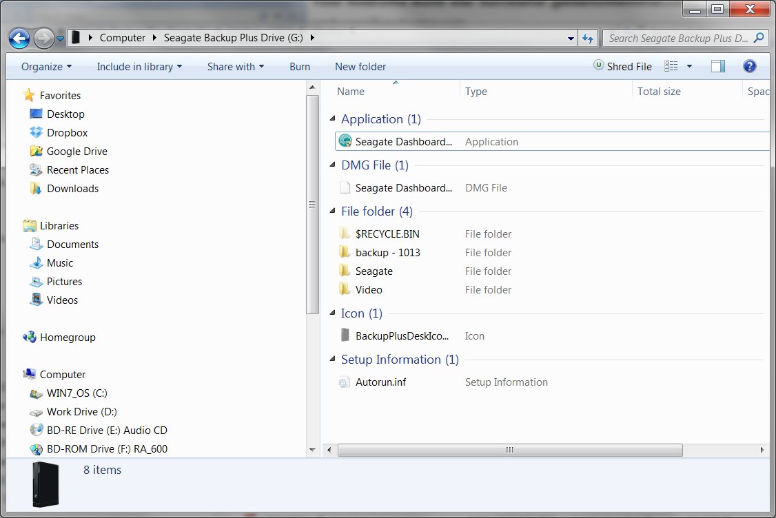This screenshot has width=776, height=518.
Task: Select Seagate Backup Plus Drive (G:) breadcrumb
Action: (x=233, y=38)
